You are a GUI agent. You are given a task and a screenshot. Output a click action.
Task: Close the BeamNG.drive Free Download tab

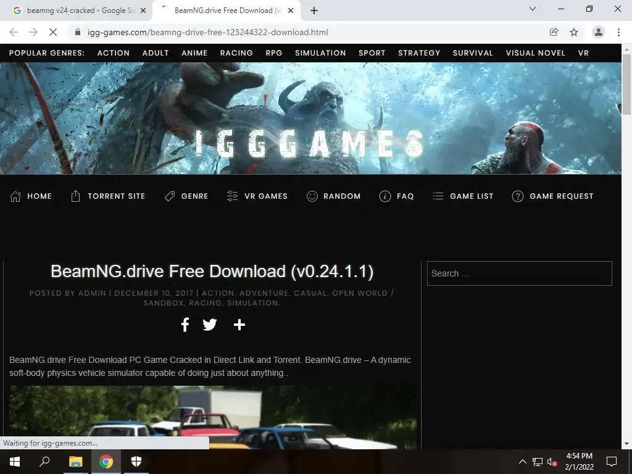291,10
